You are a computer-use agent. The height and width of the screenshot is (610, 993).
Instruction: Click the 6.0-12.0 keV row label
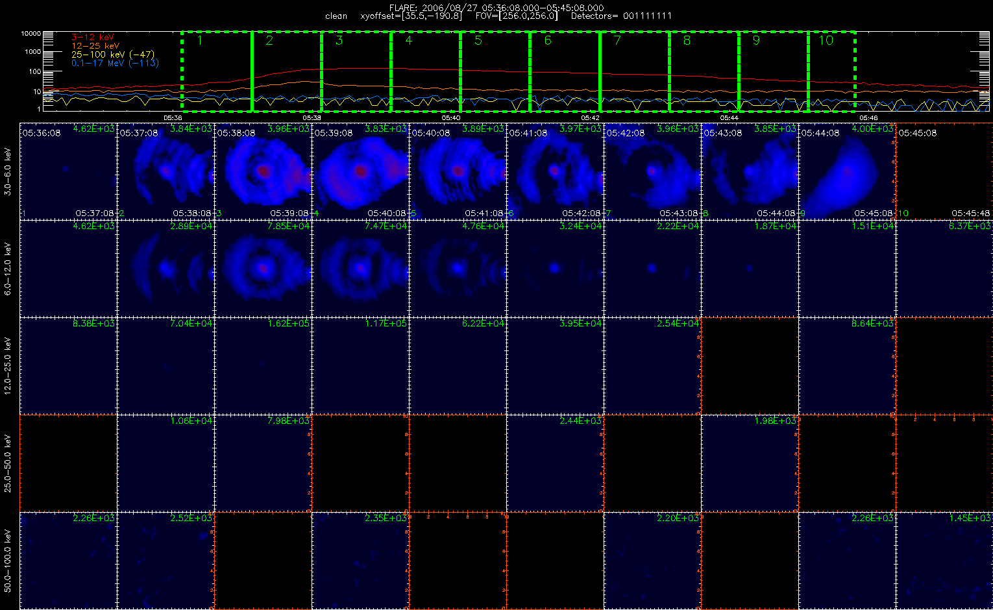(8, 269)
